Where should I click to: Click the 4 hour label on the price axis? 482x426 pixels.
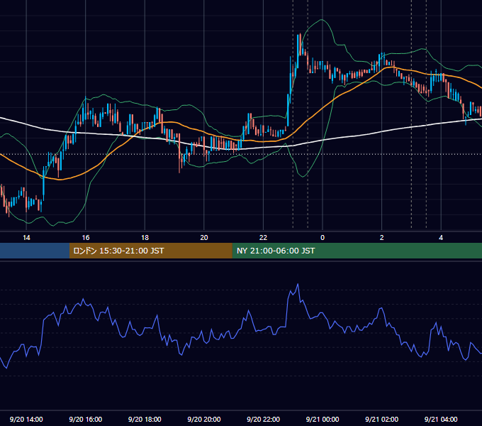441,238
